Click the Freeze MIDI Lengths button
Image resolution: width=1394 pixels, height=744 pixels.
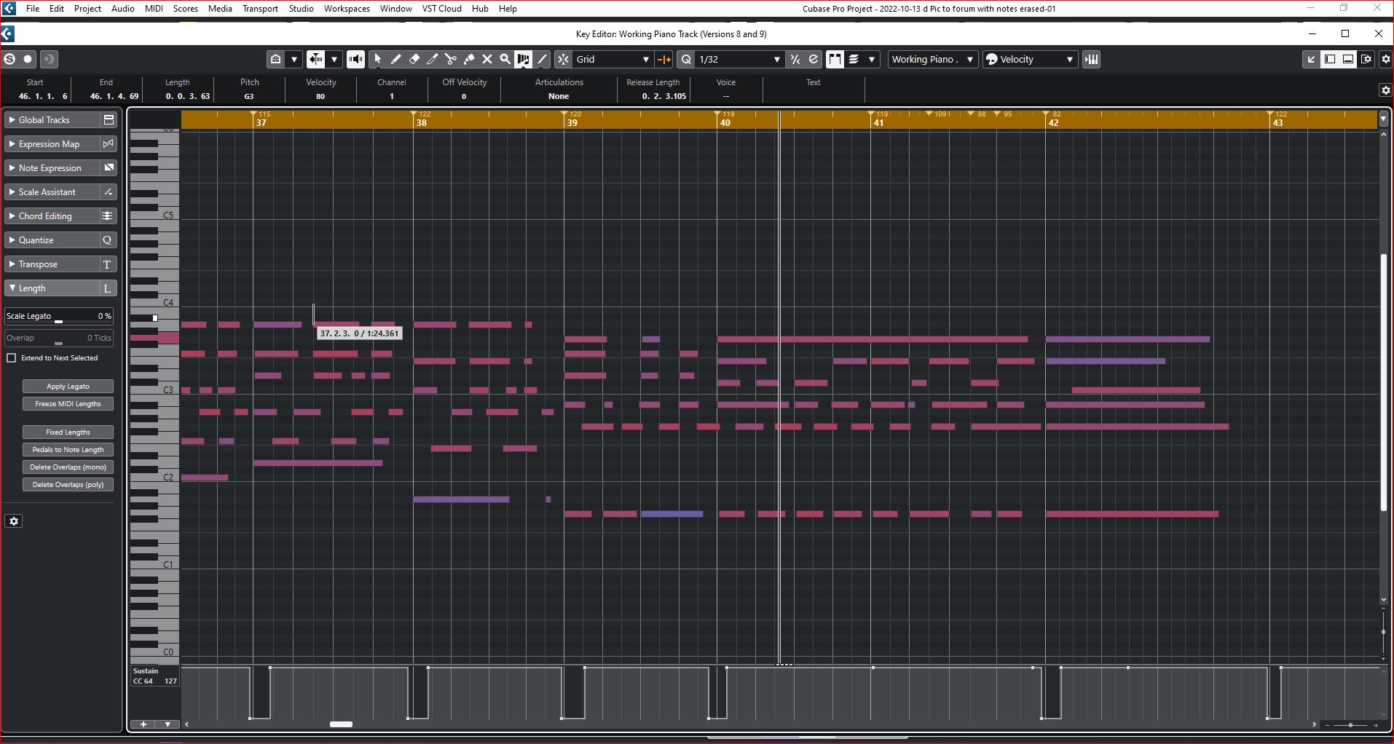pos(68,404)
